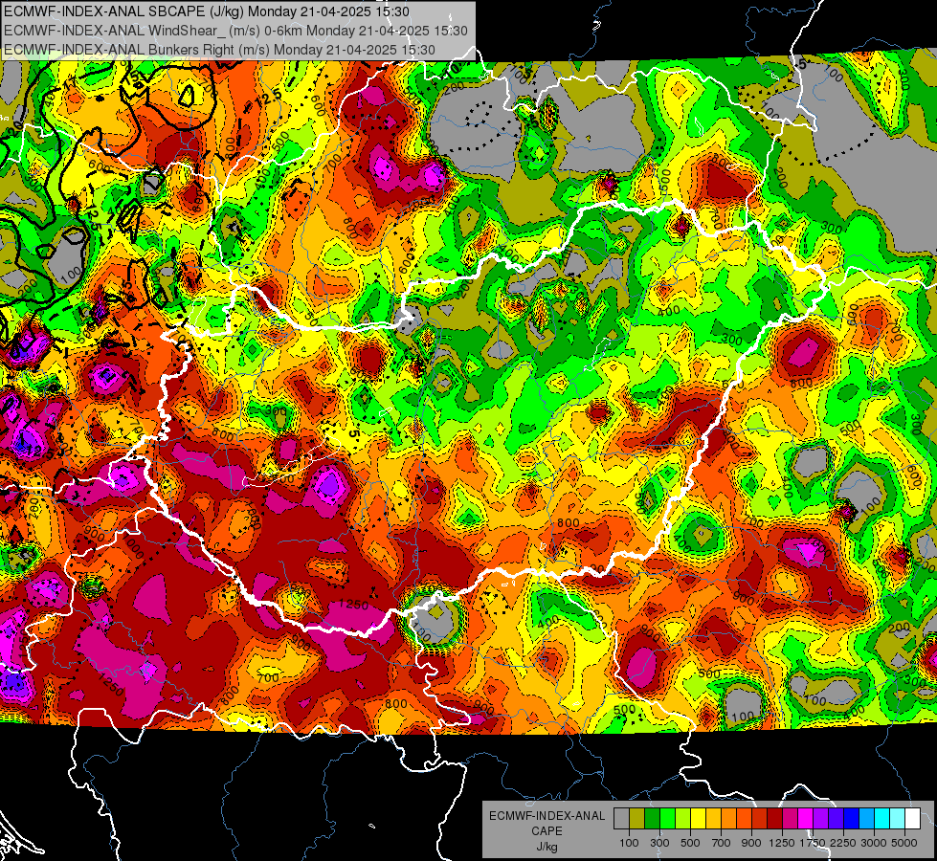Click the dark green legend swatch
This screenshot has width=937, height=861.
pos(652,818)
